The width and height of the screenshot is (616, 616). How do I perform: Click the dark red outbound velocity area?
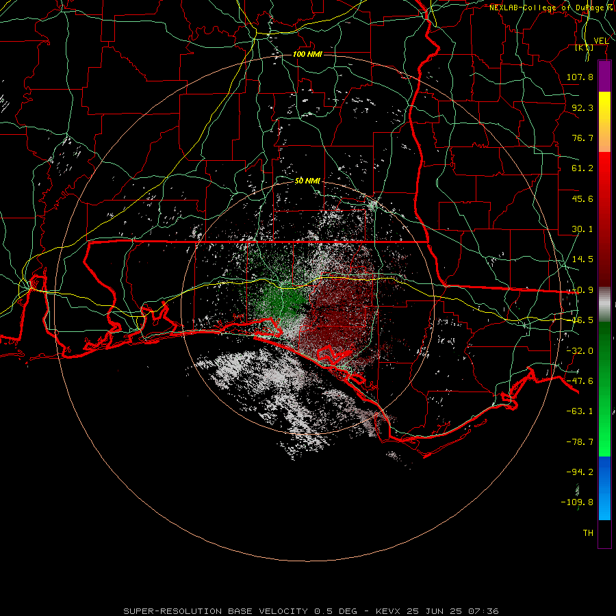tap(339, 310)
